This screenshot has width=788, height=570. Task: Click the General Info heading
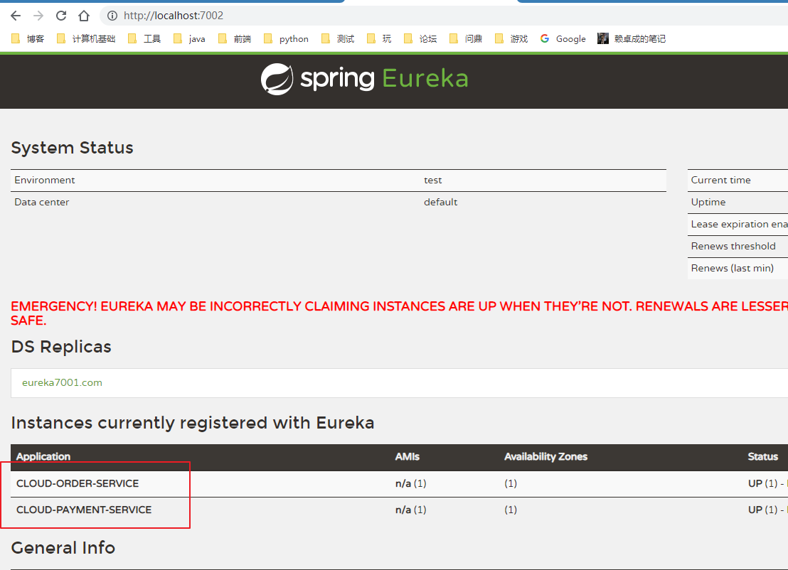click(63, 548)
